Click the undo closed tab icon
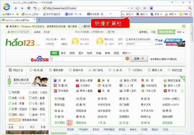 (35, 8)
